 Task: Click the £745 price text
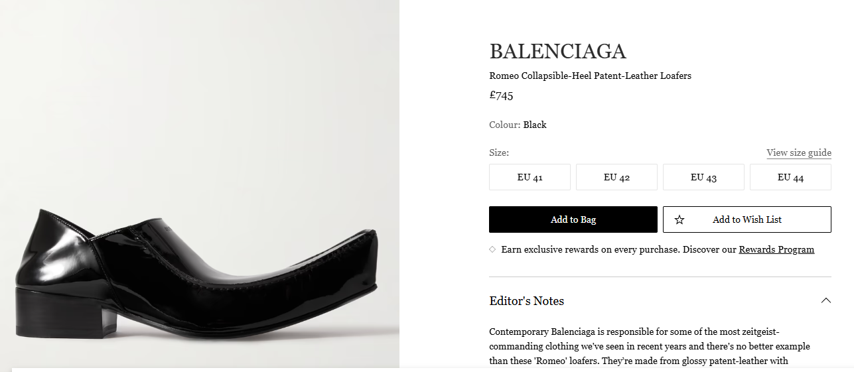pos(502,95)
